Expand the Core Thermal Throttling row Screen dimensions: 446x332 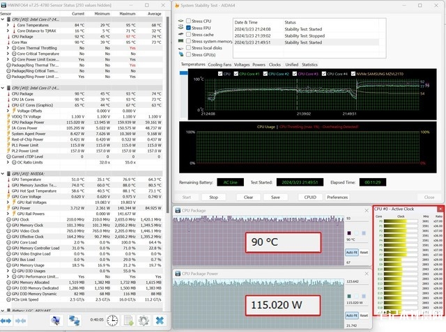8,48
